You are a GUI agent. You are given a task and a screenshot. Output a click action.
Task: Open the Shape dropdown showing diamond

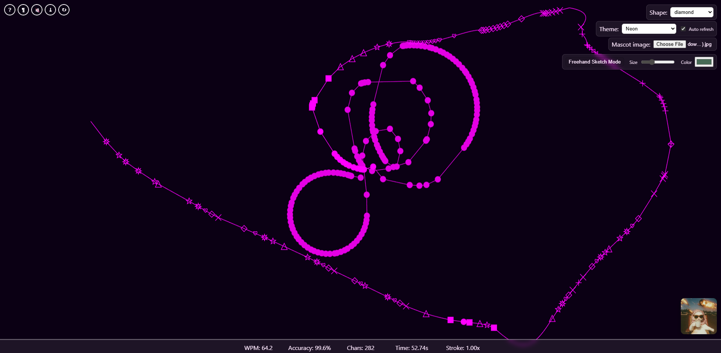pyautogui.click(x=691, y=12)
